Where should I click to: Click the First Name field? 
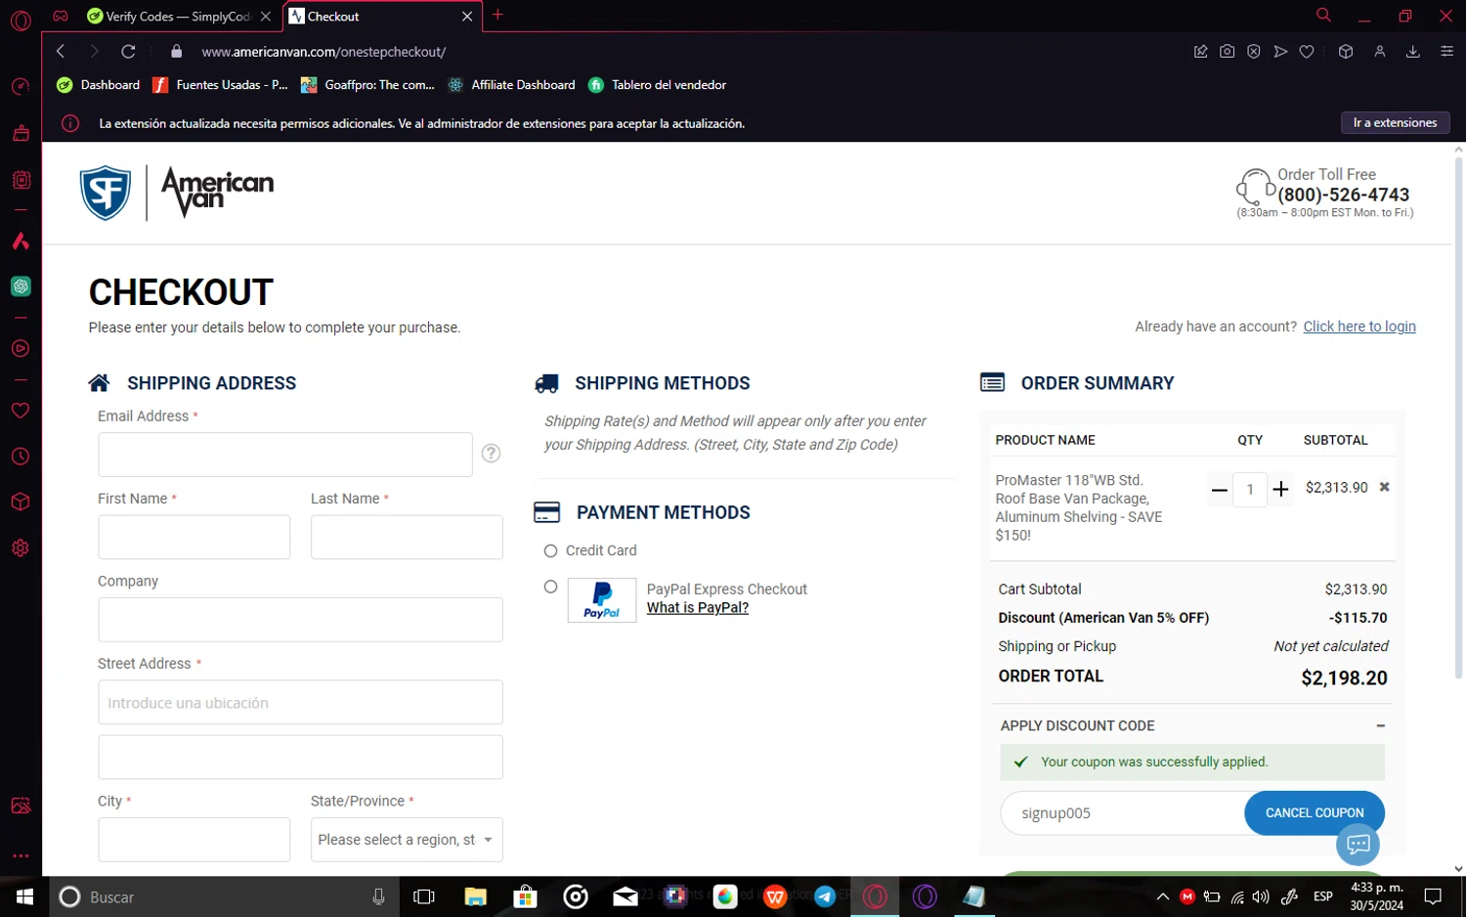(x=194, y=537)
